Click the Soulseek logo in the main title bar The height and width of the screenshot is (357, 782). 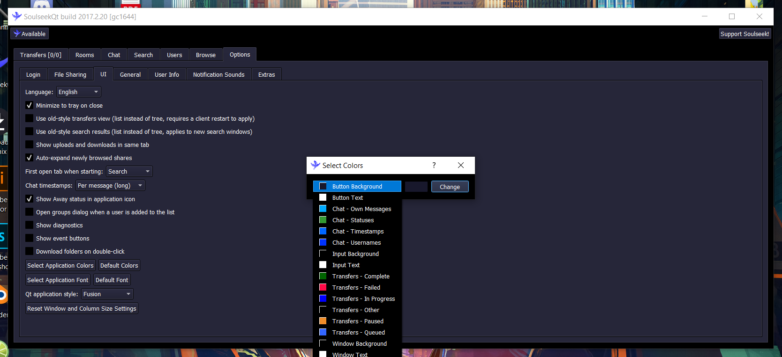(x=17, y=16)
